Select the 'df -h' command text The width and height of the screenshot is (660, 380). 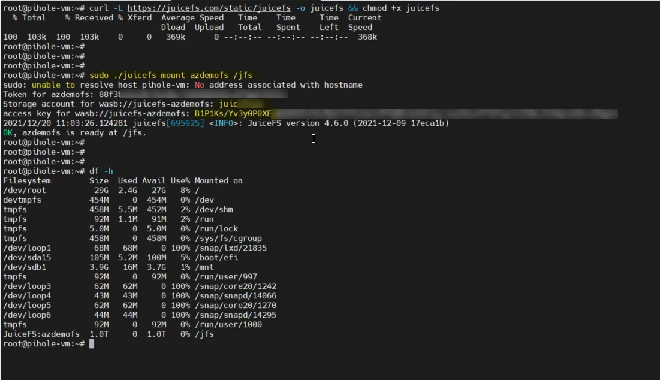(x=101, y=171)
